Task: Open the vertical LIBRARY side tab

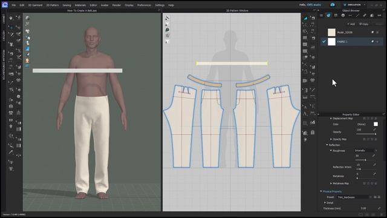Action: pyautogui.click(x=4, y=19)
